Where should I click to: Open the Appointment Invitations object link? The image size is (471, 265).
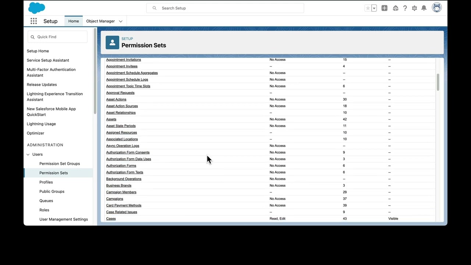(124, 60)
